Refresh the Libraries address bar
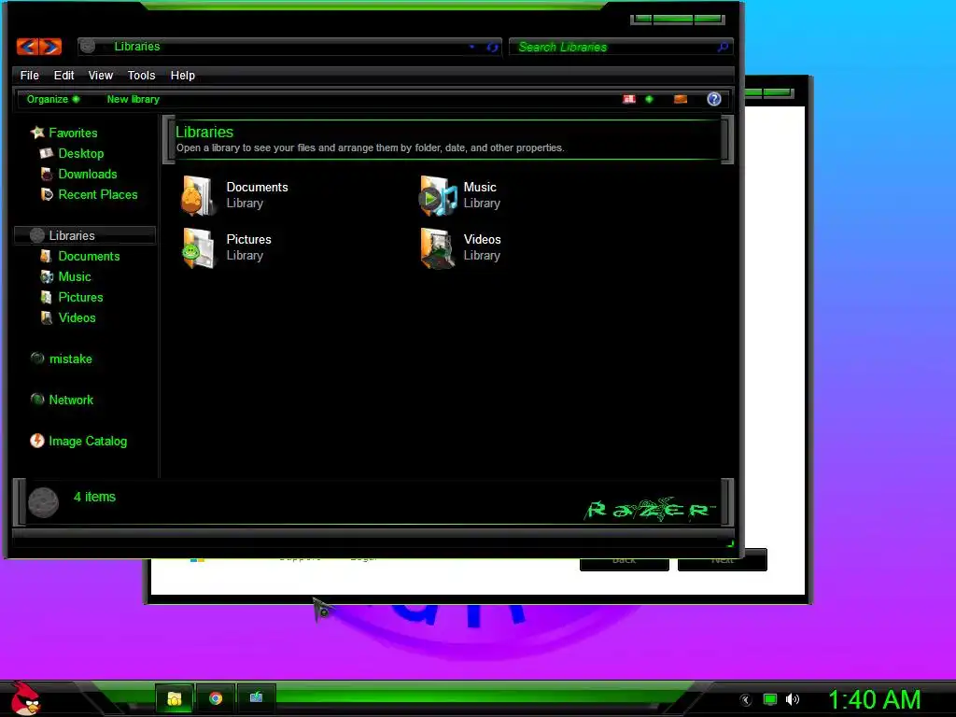The height and width of the screenshot is (717, 956). coord(492,47)
